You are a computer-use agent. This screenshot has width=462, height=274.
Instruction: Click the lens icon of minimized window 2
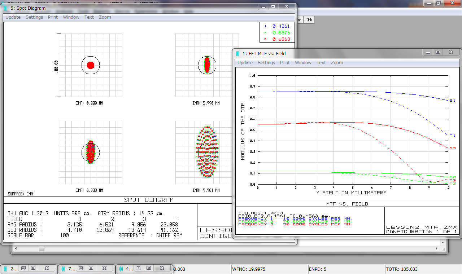(x=5, y=269)
